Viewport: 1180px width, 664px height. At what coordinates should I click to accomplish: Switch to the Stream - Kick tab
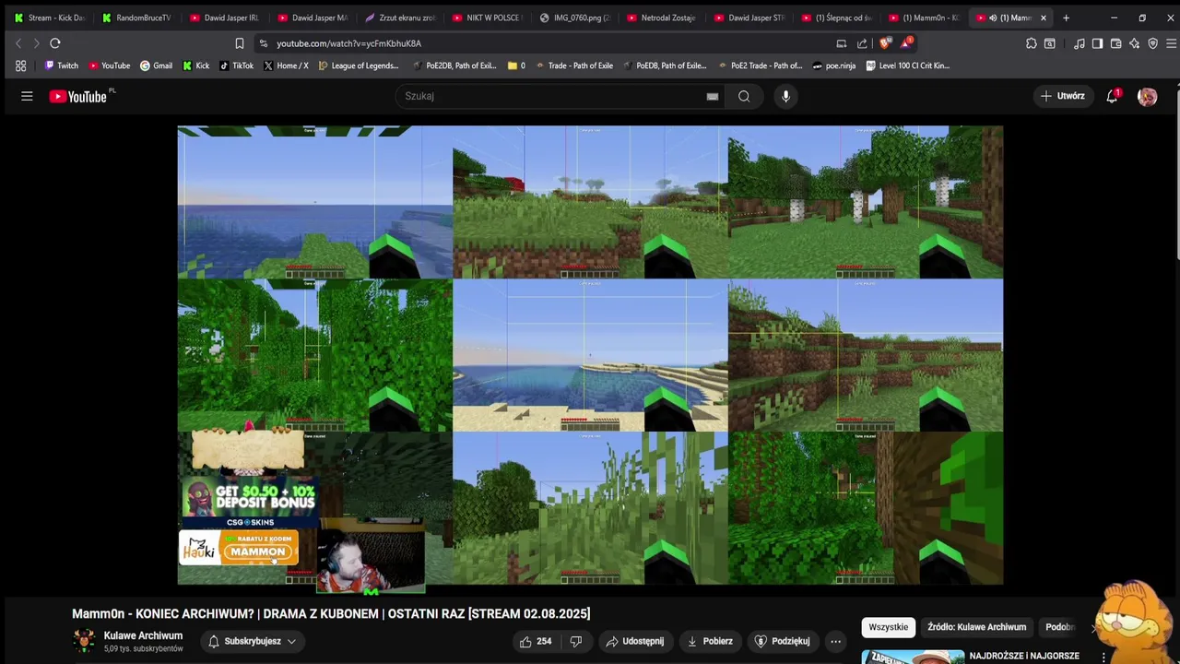click(x=50, y=18)
